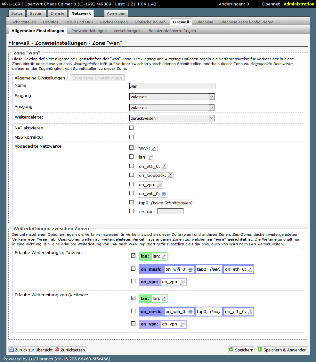
Task: Click the on_loopback interface icon
Action: click(x=170, y=176)
